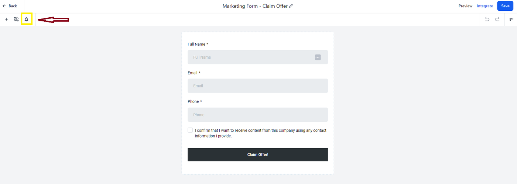This screenshot has height=184, width=517.
Task: Open the settings sliders icon on the right
Action: pyautogui.click(x=511, y=19)
